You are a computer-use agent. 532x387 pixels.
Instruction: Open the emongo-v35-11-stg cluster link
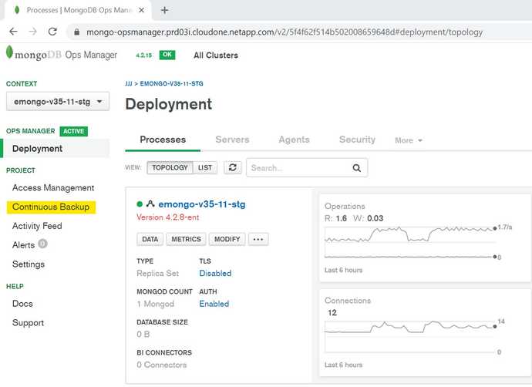[x=202, y=204]
